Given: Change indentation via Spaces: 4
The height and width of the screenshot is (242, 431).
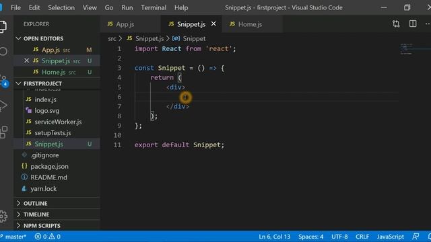Looking at the screenshot, I should (311, 237).
